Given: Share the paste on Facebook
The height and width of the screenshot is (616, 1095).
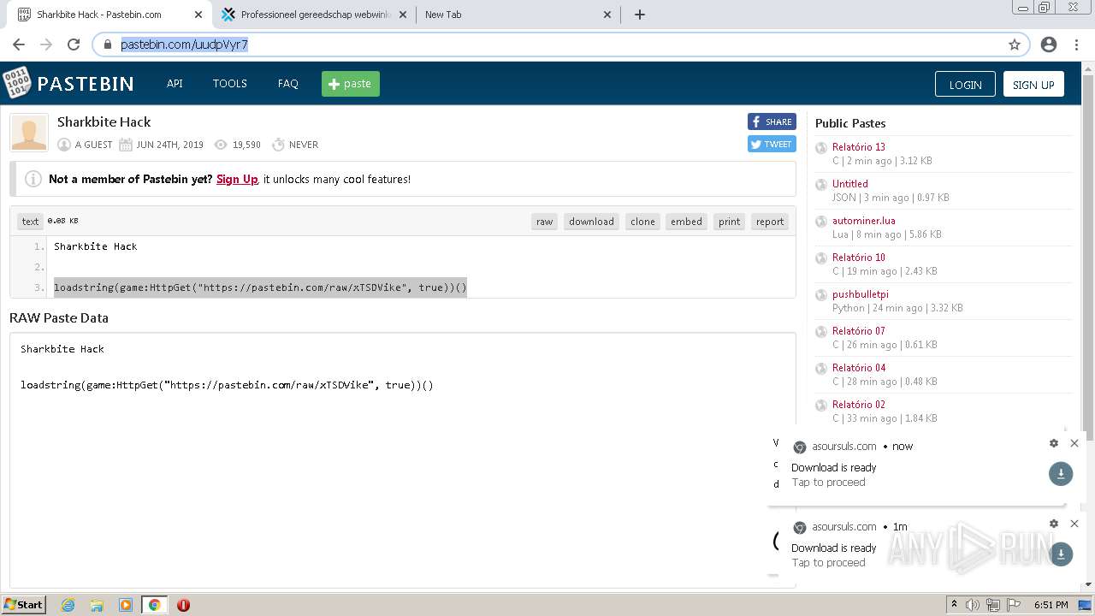Looking at the screenshot, I should click(x=772, y=121).
